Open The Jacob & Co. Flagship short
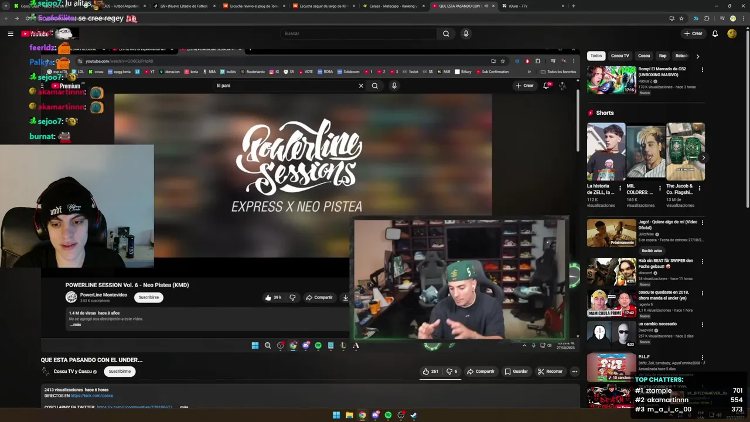The height and width of the screenshot is (422, 750). 685,151
